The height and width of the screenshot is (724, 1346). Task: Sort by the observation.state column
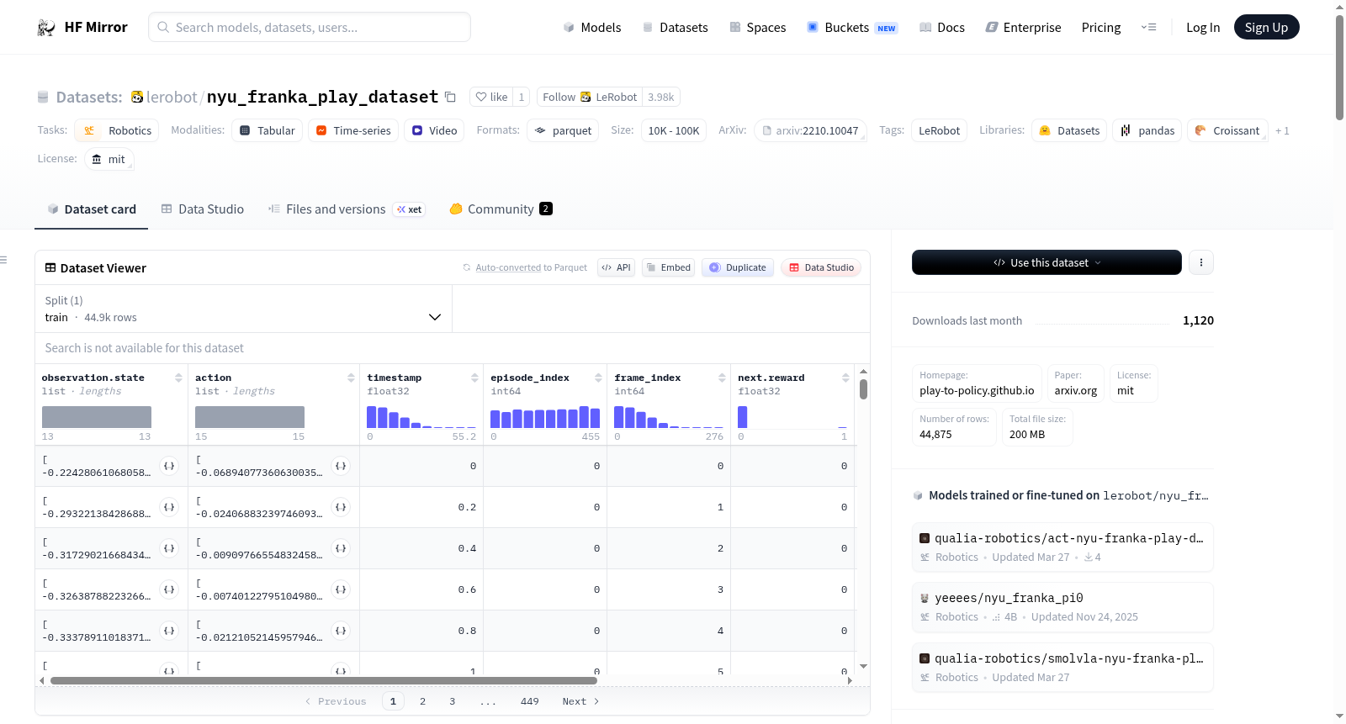[178, 378]
